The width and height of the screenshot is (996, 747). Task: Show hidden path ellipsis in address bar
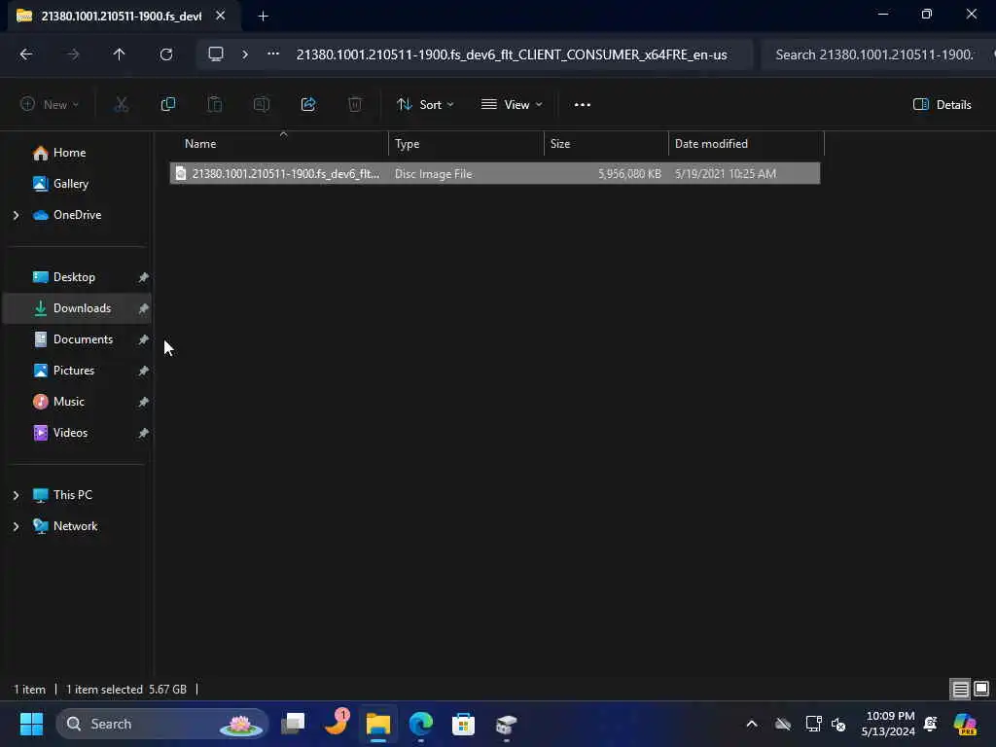tap(273, 54)
